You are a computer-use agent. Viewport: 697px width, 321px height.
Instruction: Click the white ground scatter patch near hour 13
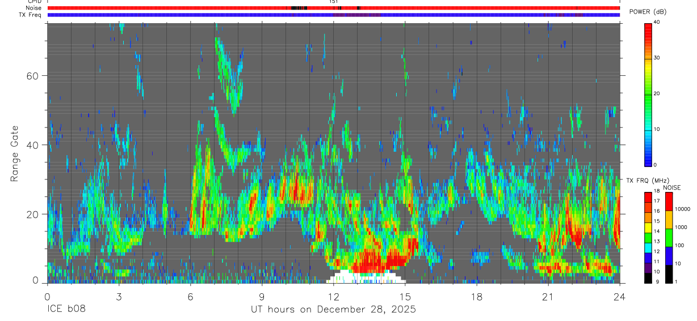366,277
